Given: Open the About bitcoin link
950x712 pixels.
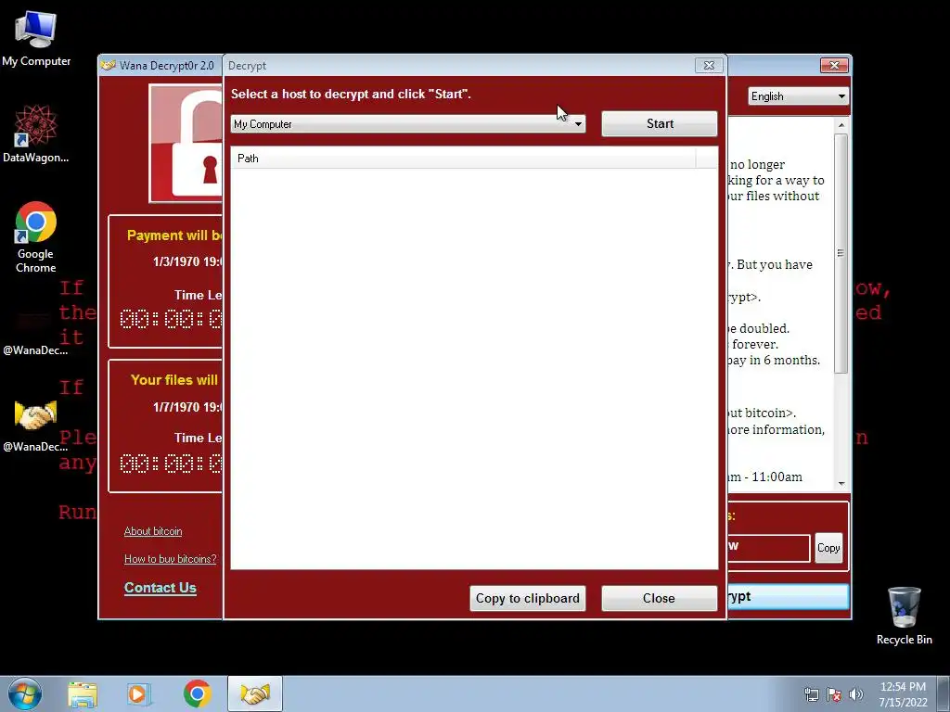Looking at the screenshot, I should pos(153,531).
